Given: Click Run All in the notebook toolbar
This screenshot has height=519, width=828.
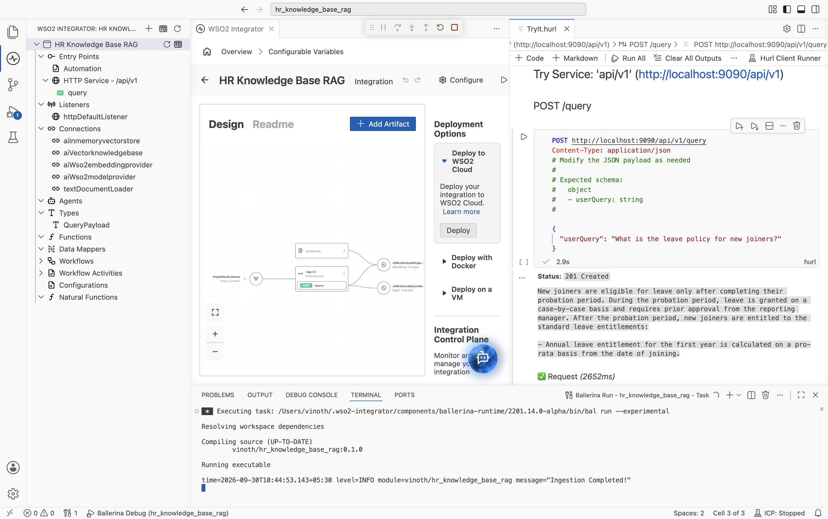Looking at the screenshot, I should coord(629,58).
